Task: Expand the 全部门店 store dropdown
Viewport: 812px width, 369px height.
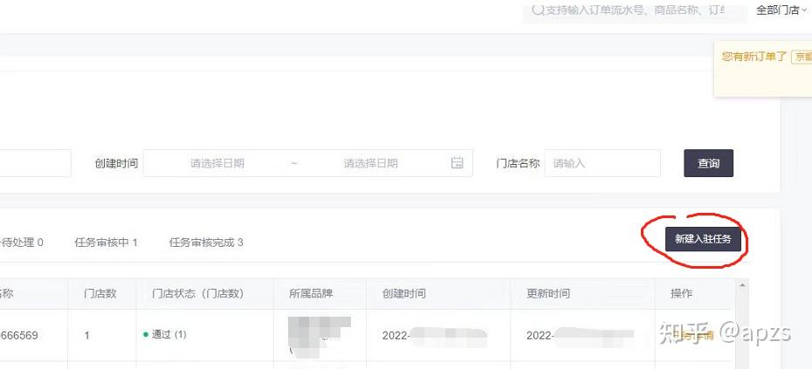Action: (x=781, y=10)
